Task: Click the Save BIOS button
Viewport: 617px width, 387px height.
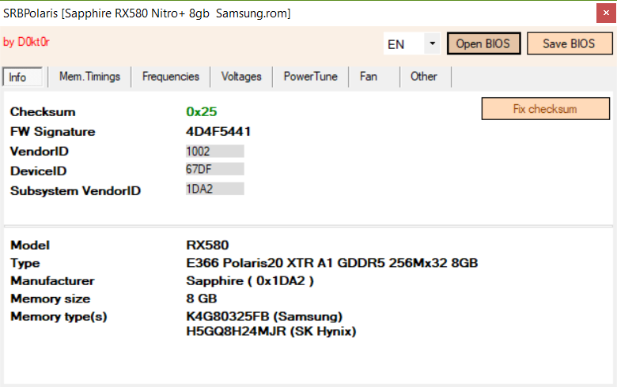Action: (x=570, y=43)
